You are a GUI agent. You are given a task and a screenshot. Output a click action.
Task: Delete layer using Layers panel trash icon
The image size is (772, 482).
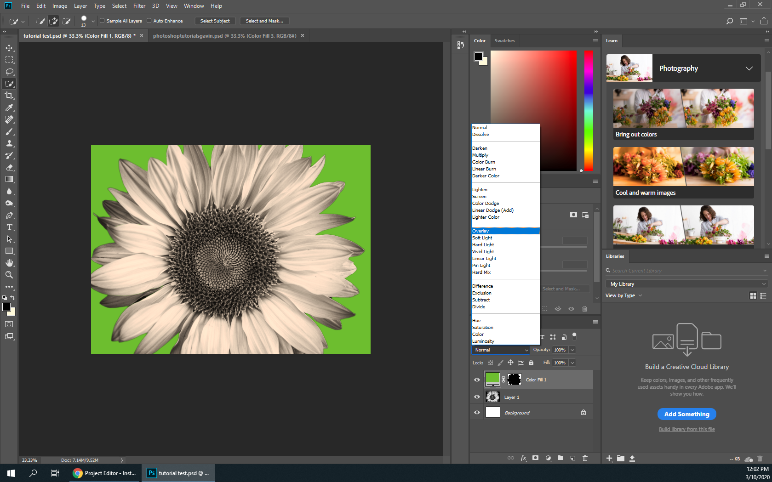[x=585, y=458]
